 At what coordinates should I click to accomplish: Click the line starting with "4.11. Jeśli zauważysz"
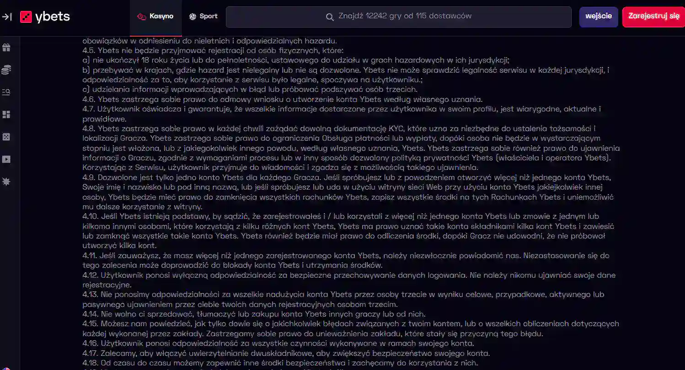click(x=346, y=255)
